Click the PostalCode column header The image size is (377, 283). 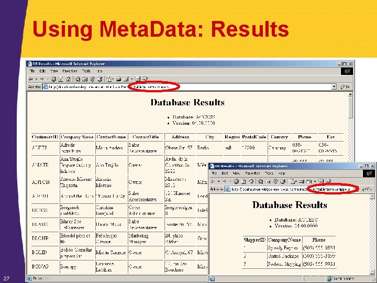pos(254,137)
